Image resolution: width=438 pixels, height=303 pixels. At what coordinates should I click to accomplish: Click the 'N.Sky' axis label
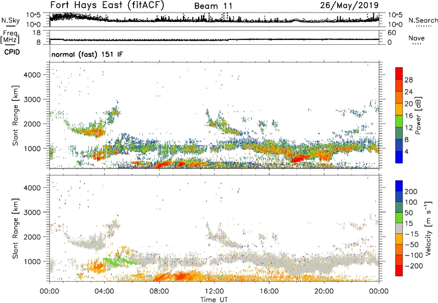click(x=10, y=20)
